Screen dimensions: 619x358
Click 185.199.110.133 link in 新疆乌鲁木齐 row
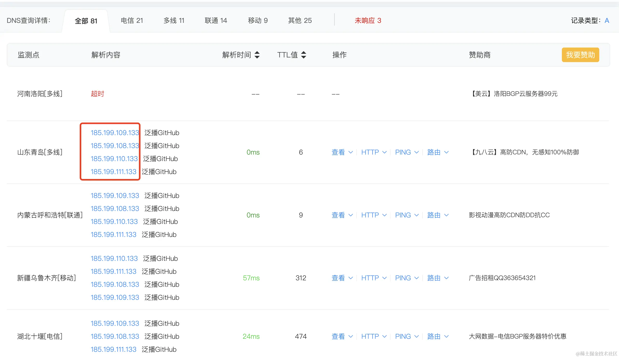pyautogui.click(x=114, y=258)
